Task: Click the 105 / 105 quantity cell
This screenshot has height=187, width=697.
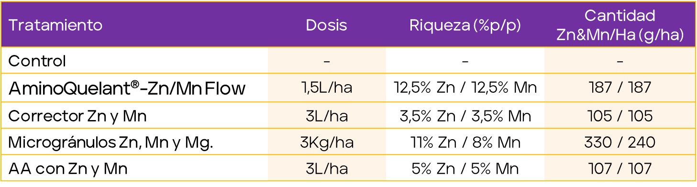Action: (620, 116)
